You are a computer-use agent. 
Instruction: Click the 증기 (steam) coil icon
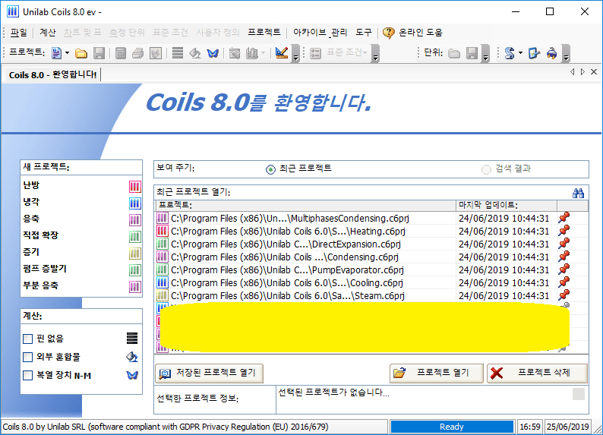tap(134, 252)
